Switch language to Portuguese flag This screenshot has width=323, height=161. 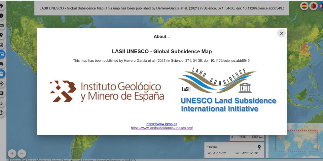click(x=313, y=6)
